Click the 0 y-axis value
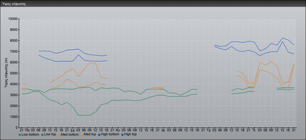The height and width of the screenshot is (140, 306). (17, 128)
